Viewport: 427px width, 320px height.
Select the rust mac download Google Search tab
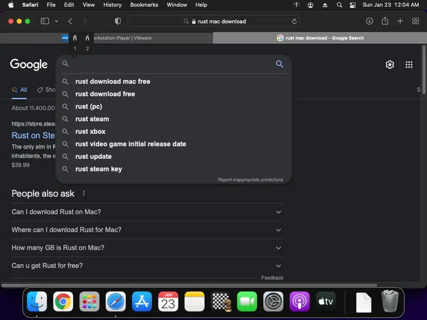(x=320, y=38)
